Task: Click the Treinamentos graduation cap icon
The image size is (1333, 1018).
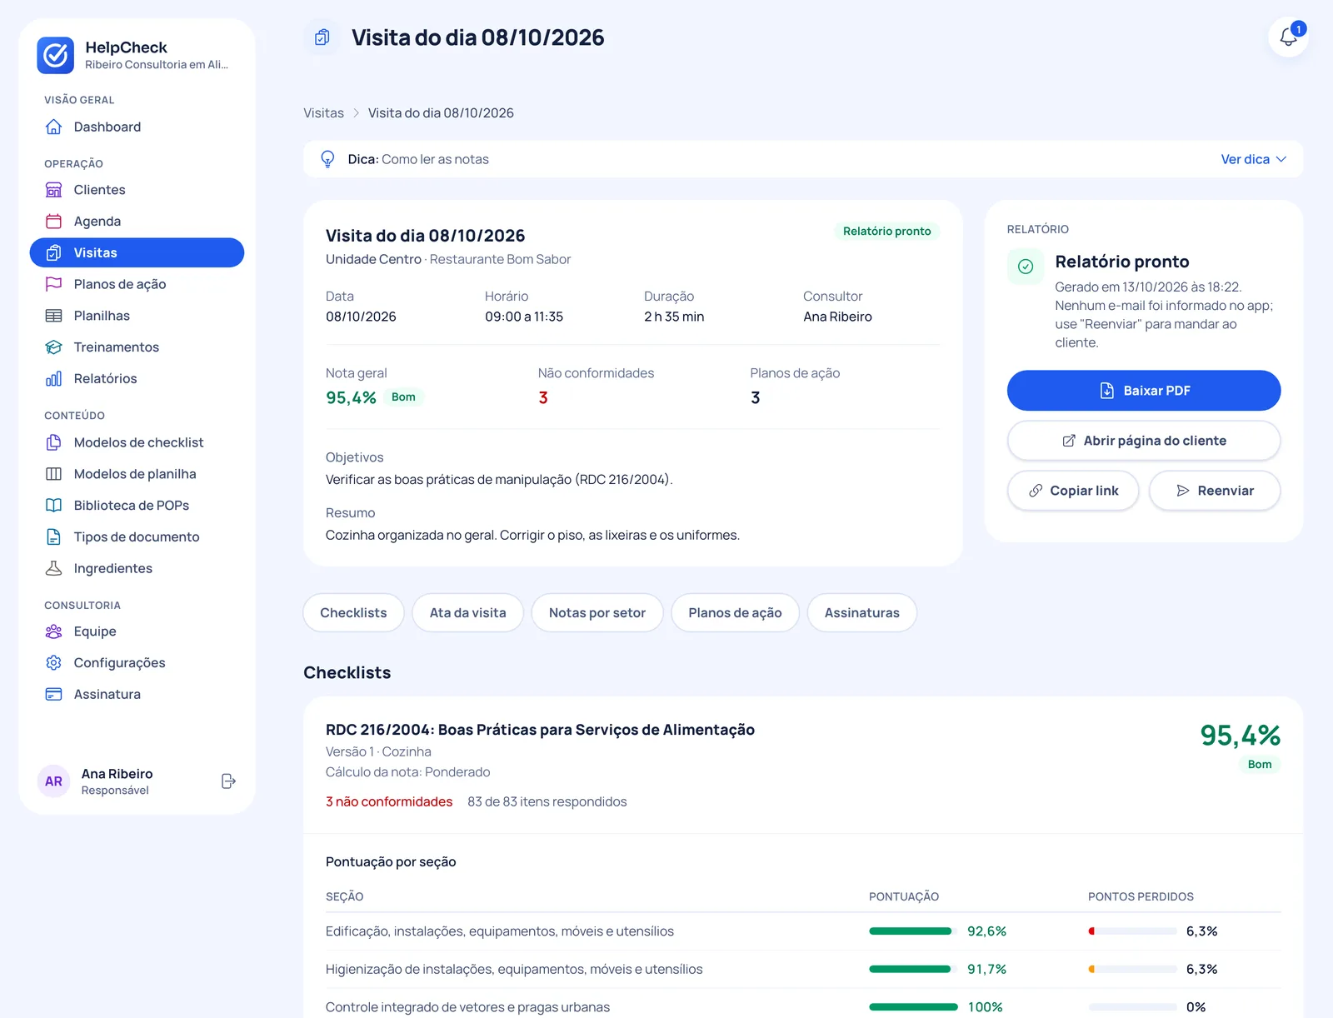Action: pos(53,347)
